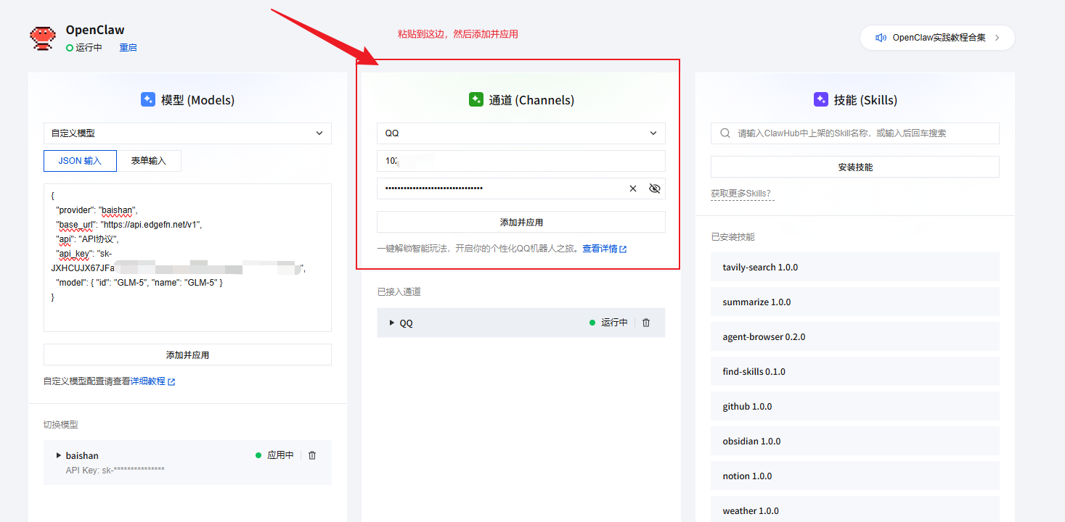Select the weather 1.0.0 skill
1065x522 pixels.
tap(854, 509)
